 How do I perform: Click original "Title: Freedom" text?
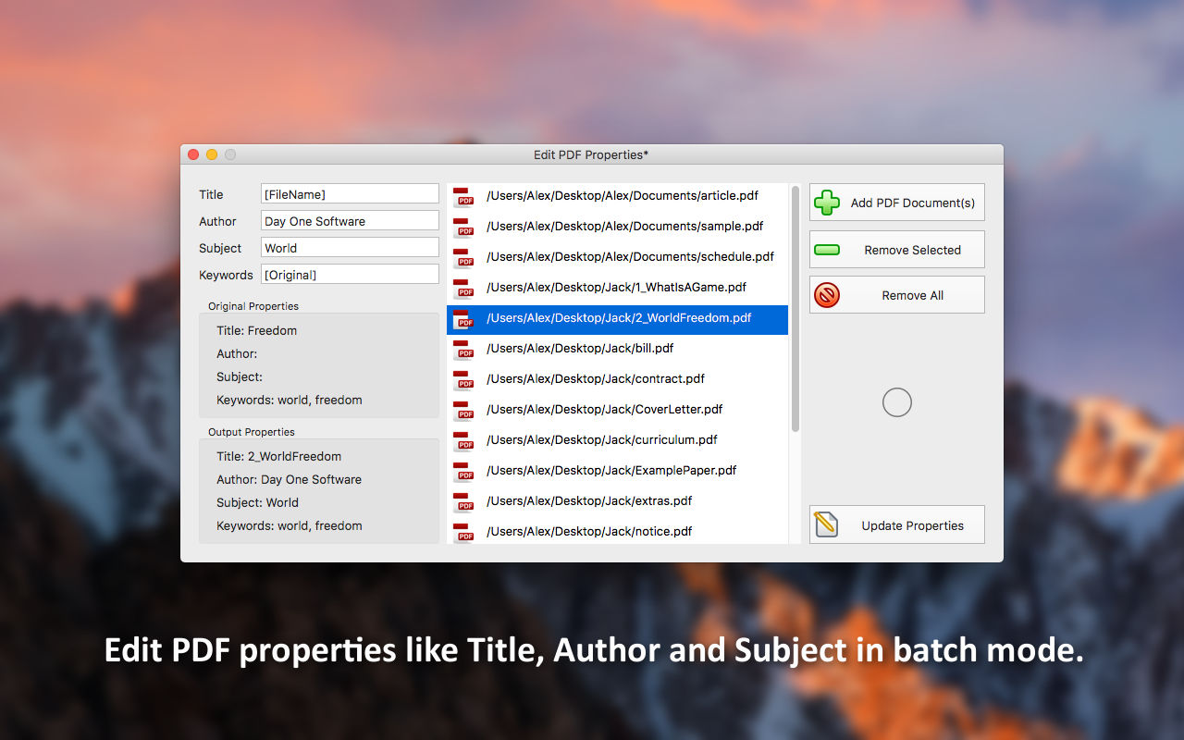pos(257,330)
